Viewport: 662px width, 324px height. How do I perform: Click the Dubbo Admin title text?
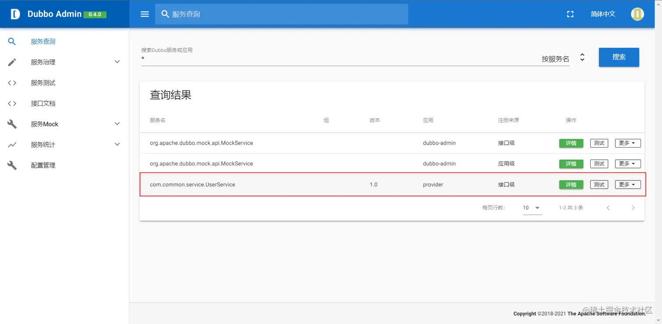coord(54,14)
